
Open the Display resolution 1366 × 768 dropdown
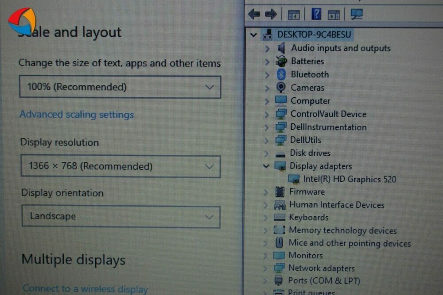click(120, 166)
